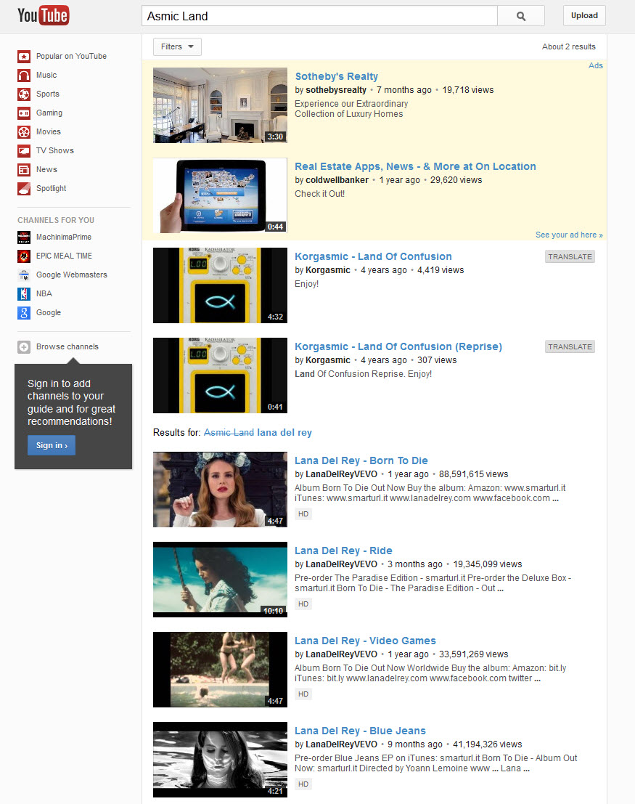Click the search magnifier button
Viewport: 635px width, 804px height.
[x=521, y=16]
